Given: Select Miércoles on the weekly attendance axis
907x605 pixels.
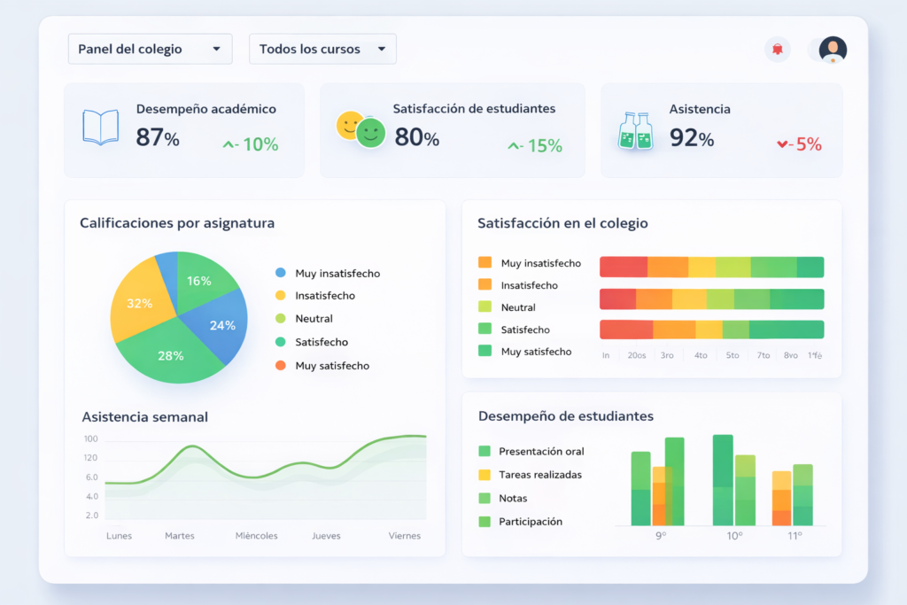Looking at the screenshot, I should pyautogui.click(x=256, y=536).
